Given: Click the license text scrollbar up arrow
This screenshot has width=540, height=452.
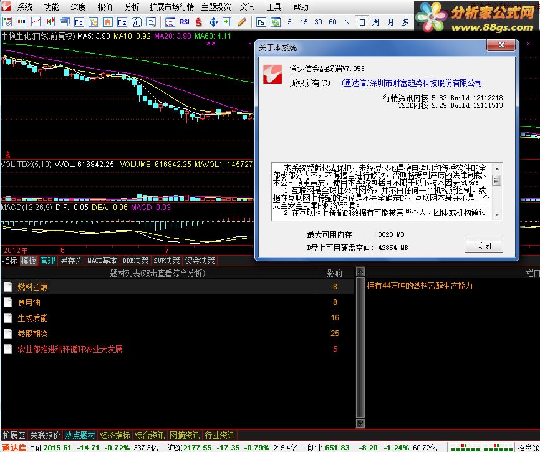Looking at the screenshot, I should pyautogui.click(x=497, y=168).
